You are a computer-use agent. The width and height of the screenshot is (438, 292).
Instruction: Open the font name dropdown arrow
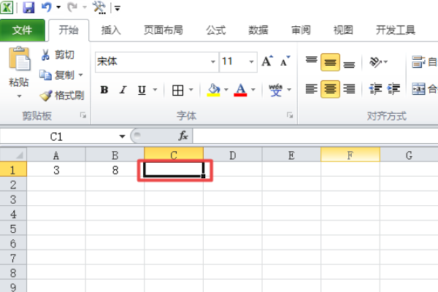(x=213, y=61)
